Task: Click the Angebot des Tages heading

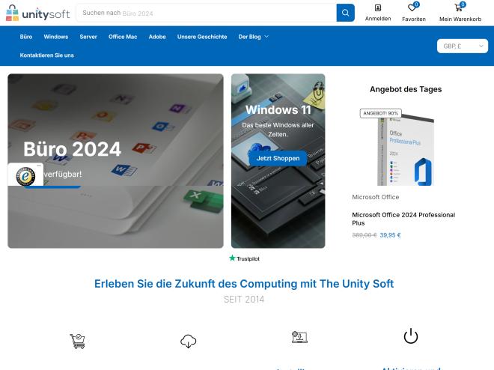Action: click(406, 89)
